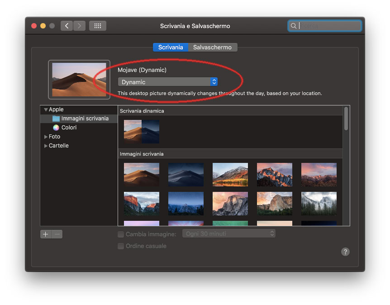
Task: Open the Ogni 30 minuti dropdown
Action: click(x=229, y=234)
